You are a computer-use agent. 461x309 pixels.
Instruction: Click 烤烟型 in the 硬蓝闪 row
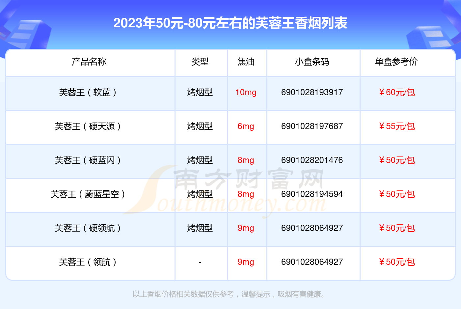pyautogui.click(x=200, y=160)
